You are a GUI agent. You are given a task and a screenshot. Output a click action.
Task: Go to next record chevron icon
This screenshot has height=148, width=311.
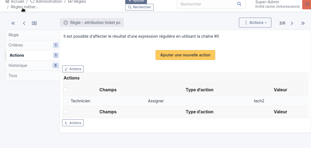[x=292, y=23]
